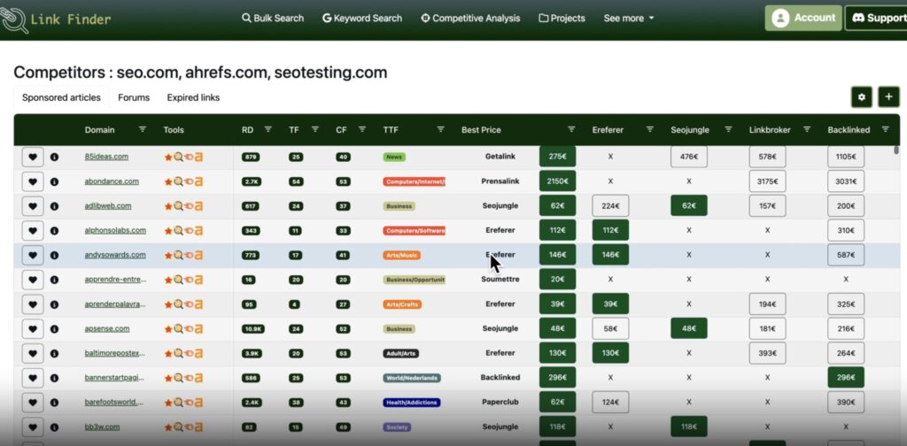Screen dimensions: 907x446
Task: Expand the See more menu
Action: (629, 18)
